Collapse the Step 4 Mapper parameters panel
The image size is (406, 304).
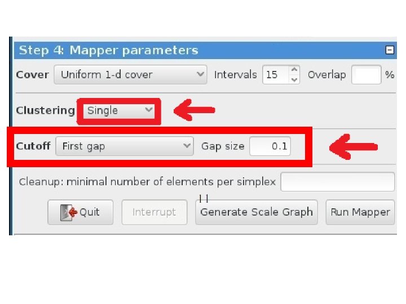coord(389,50)
